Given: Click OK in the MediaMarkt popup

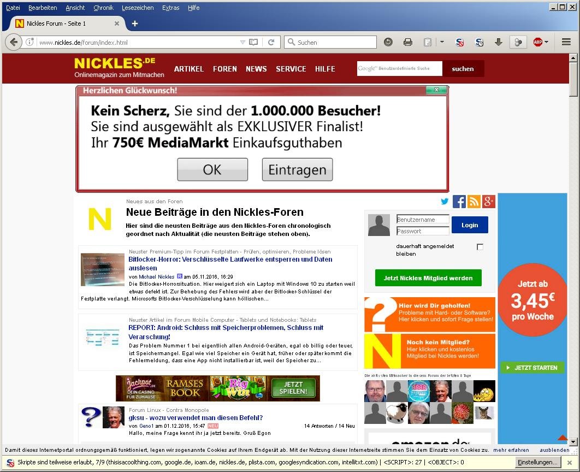Looking at the screenshot, I should pyautogui.click(x=212, y=169).
